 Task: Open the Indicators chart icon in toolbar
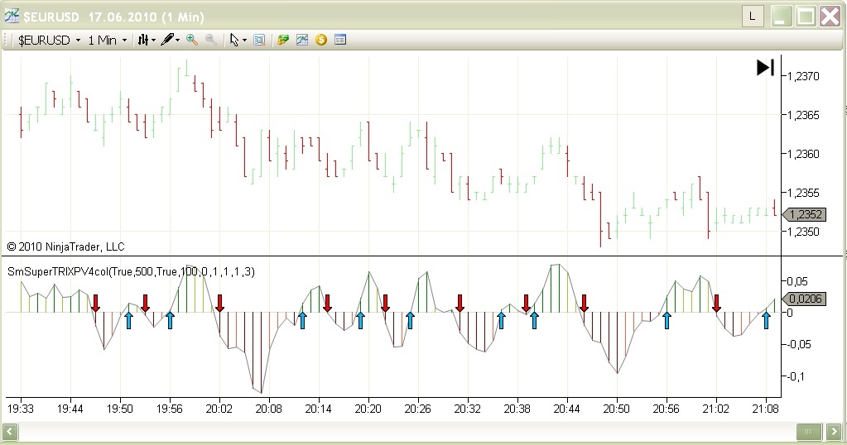(302, 40)
